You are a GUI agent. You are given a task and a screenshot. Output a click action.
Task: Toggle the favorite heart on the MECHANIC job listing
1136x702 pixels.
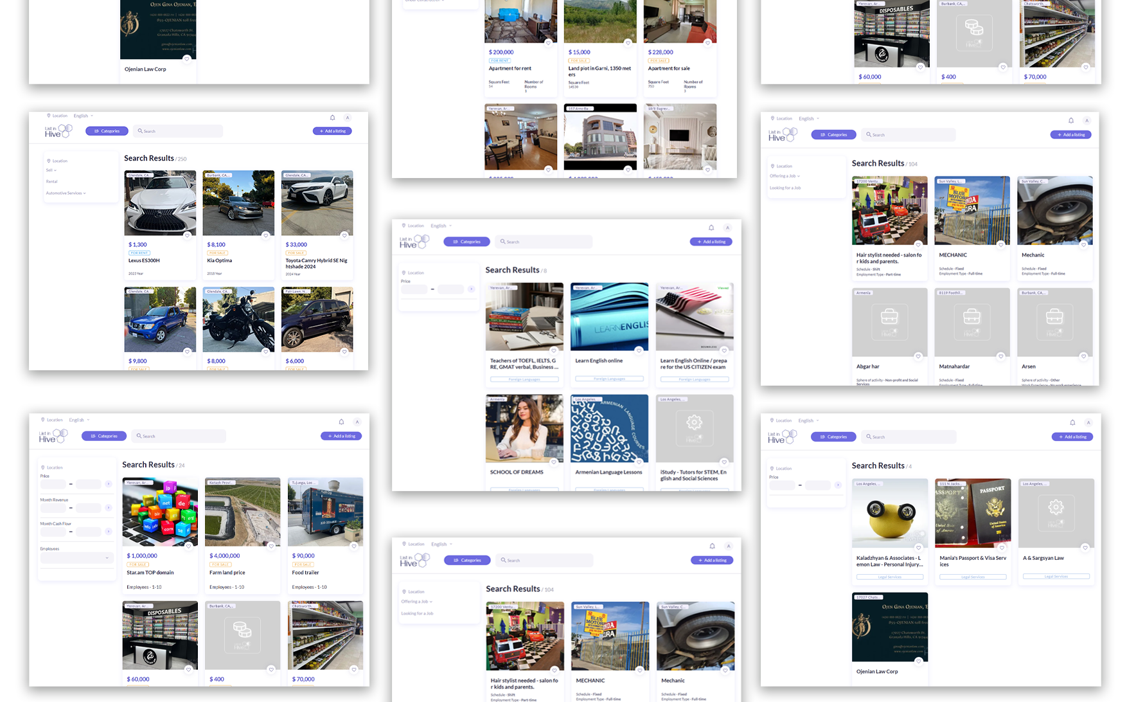pos(1000,244)
